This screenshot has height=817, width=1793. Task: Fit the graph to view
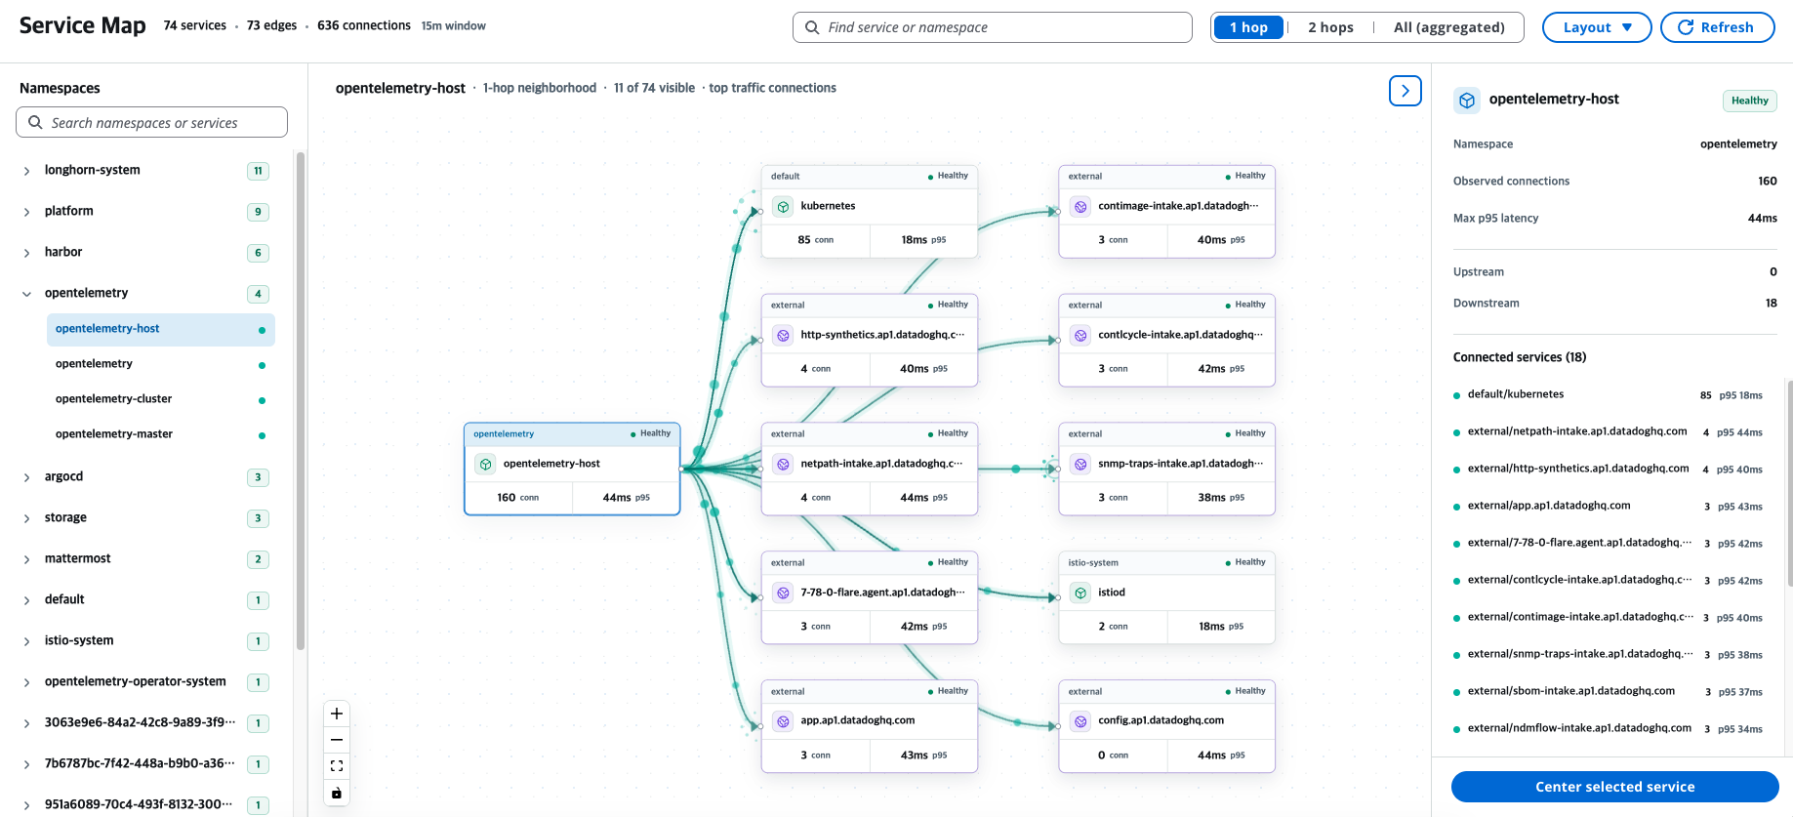click(337, 766)
